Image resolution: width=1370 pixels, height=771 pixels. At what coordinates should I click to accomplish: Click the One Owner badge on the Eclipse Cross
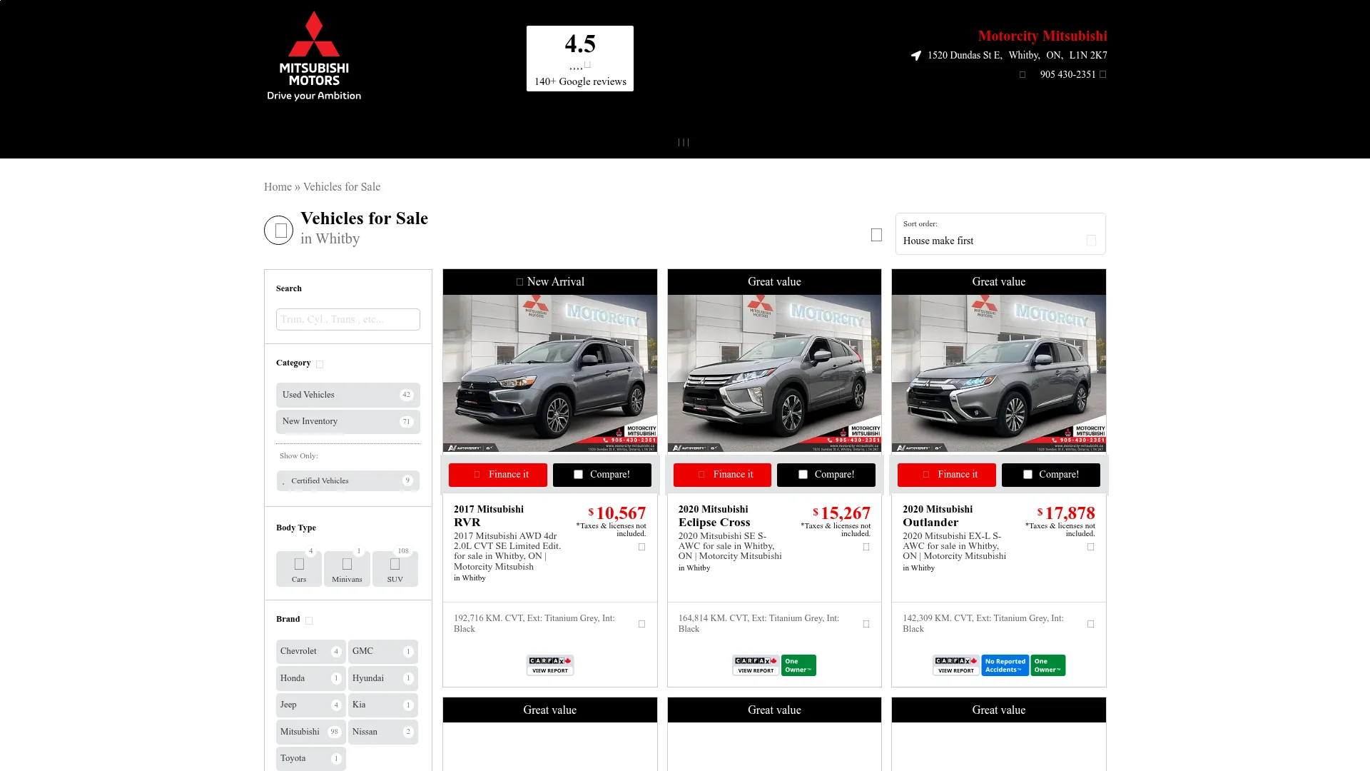pyautogui.click(x=798, y=665)
